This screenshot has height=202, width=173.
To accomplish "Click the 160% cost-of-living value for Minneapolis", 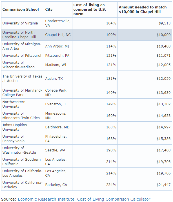I will [95, 116].
